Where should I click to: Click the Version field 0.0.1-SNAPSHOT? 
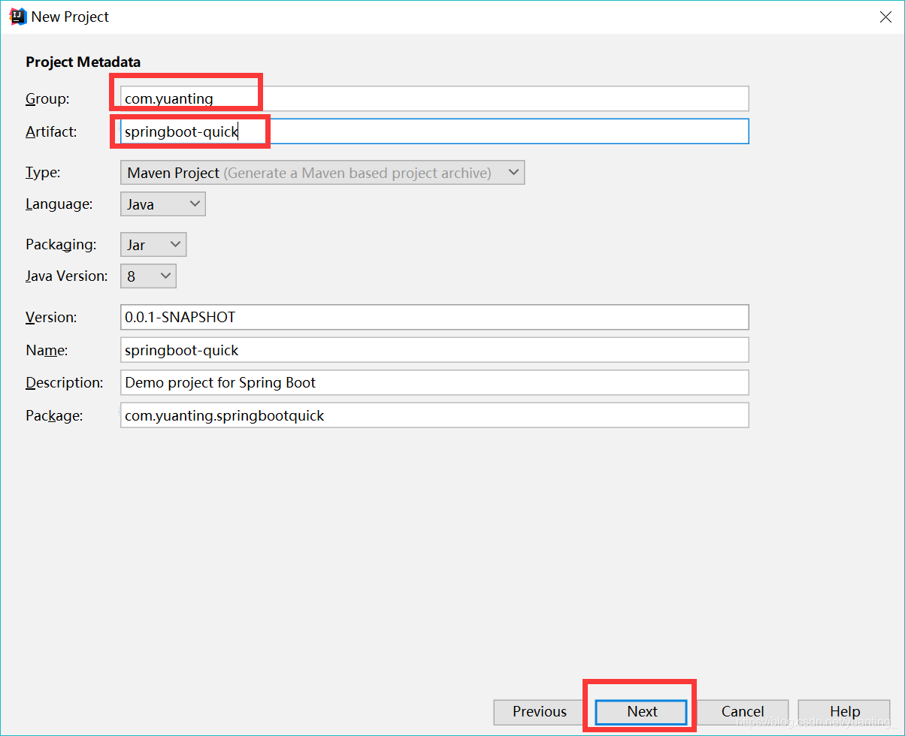point(434,317)
